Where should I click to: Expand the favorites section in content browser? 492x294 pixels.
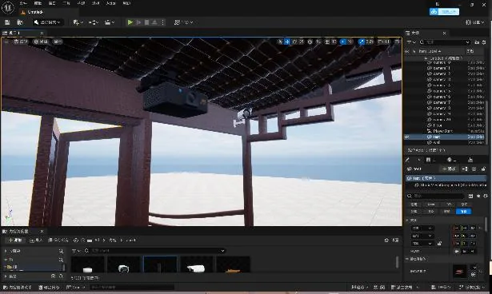(x=6, y=251)
